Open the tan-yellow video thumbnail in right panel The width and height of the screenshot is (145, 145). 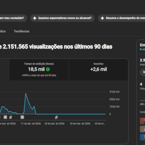coord(142,129)
